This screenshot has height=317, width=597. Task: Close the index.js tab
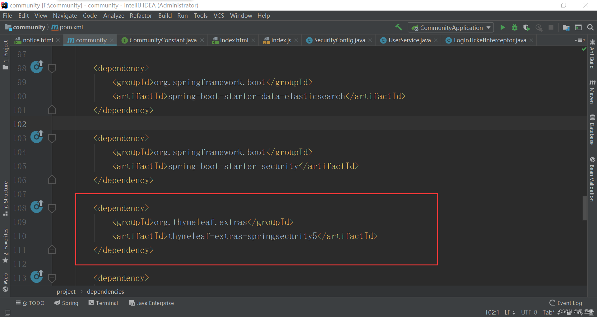(x=296, y=40)
